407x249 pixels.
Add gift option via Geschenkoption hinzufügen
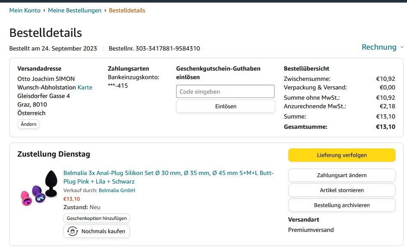pos(96,218)
